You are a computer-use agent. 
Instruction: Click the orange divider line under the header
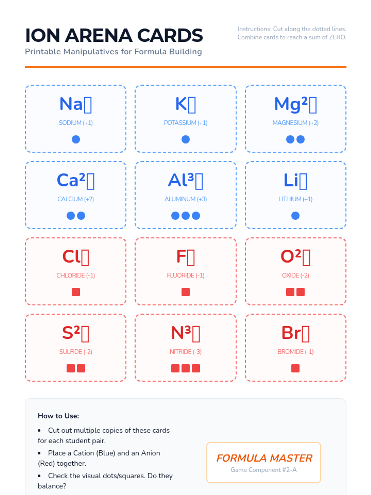point(185,67)
